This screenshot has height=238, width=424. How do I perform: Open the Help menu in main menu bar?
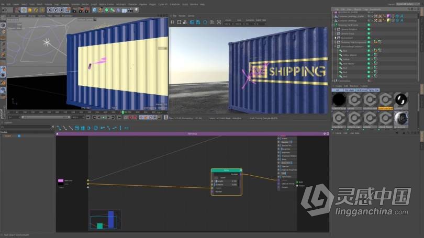point(202,4)
